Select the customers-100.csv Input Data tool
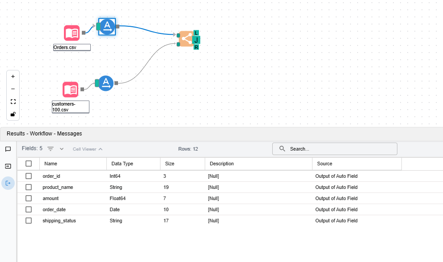This screenshot has width=443, height=262. pyautogui.click(x=70, y=90)
